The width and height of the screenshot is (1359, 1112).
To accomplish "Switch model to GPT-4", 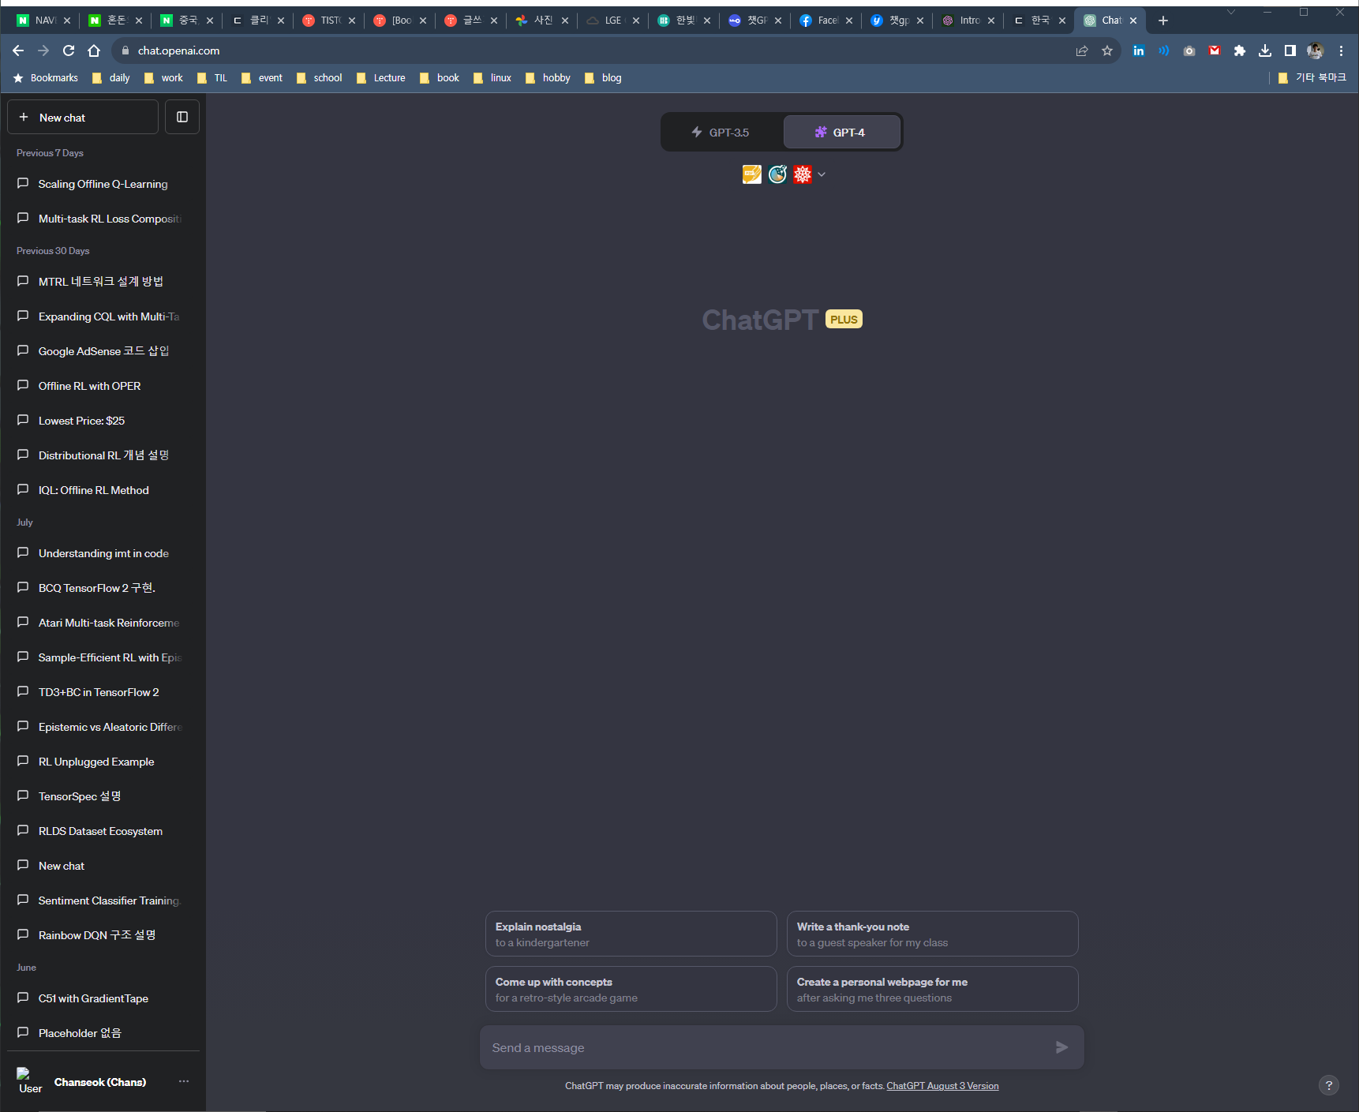I will tap(841, 132).
